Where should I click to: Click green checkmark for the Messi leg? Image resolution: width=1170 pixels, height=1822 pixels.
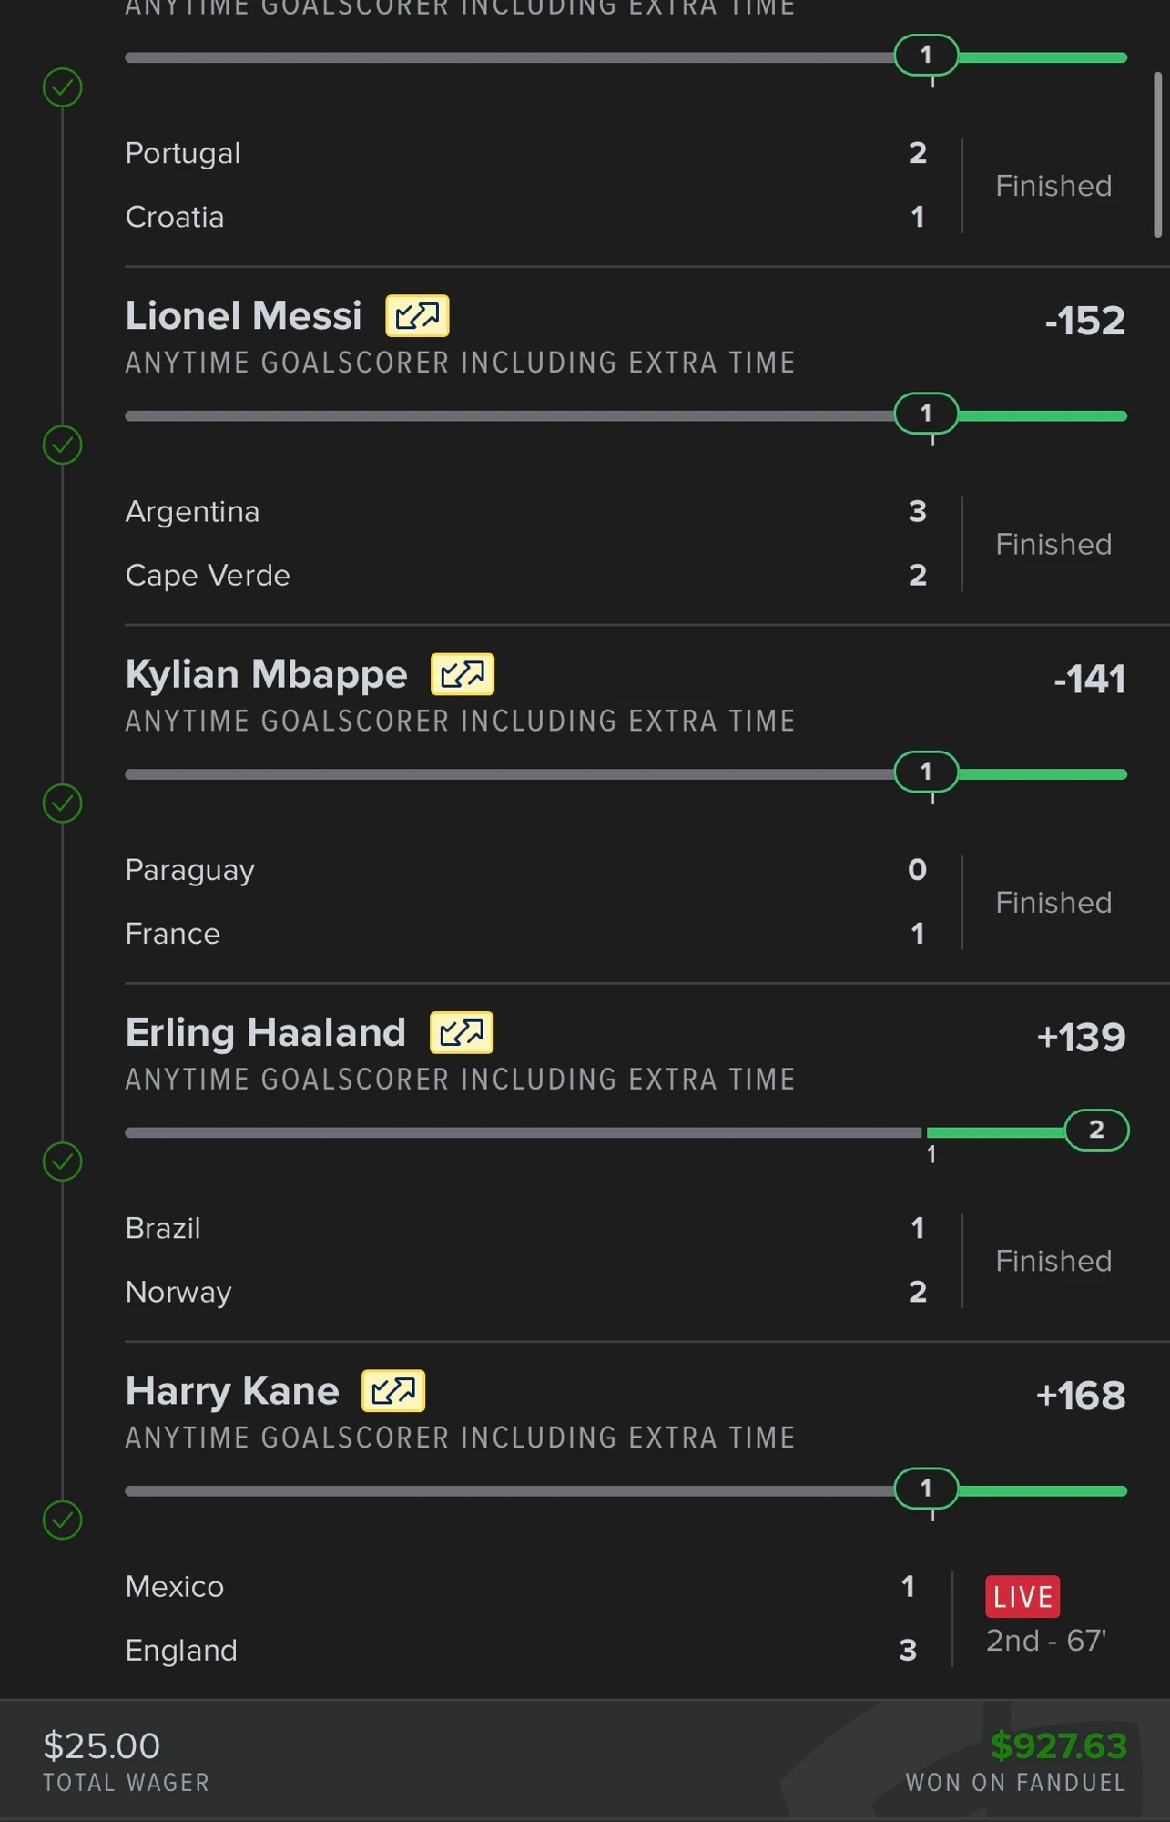point(63,445)
